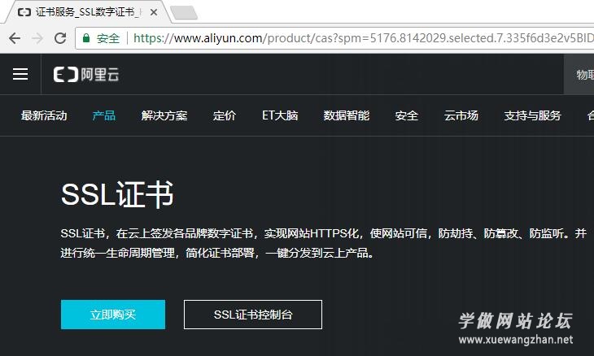Click the 立即购买 button
Image resolution: width=594 pixels, height=356 pixels.
tap(113, 315)
